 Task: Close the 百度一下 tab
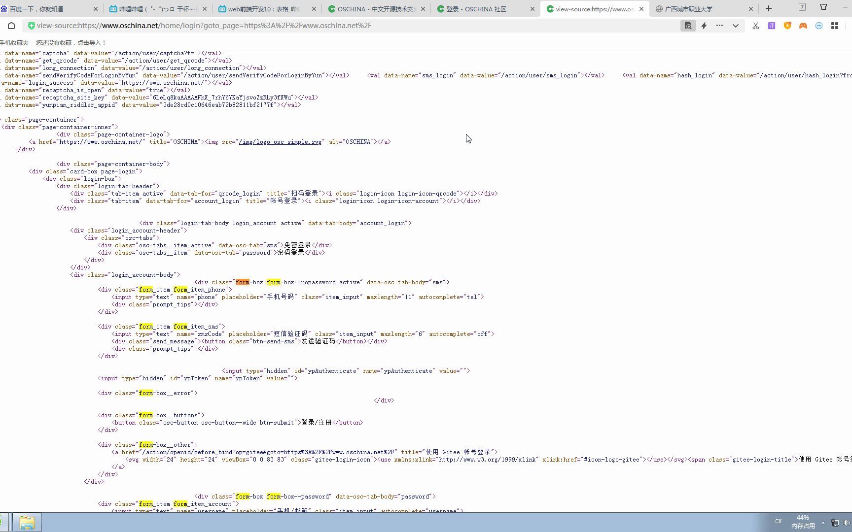[x=96, y=9]
